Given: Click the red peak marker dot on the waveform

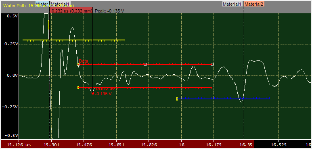Looking at the screenshot, I should [93, 93].
